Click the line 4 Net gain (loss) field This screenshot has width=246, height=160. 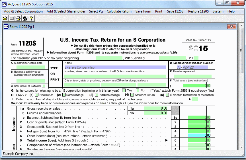(199, 131)
